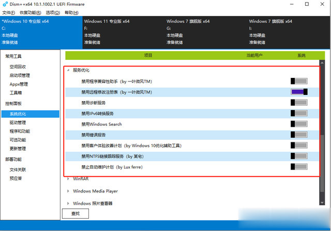Select the Windows 11 专业版 x64 F: image
Viewport: 331px width, 231px height.
(124, 32)
